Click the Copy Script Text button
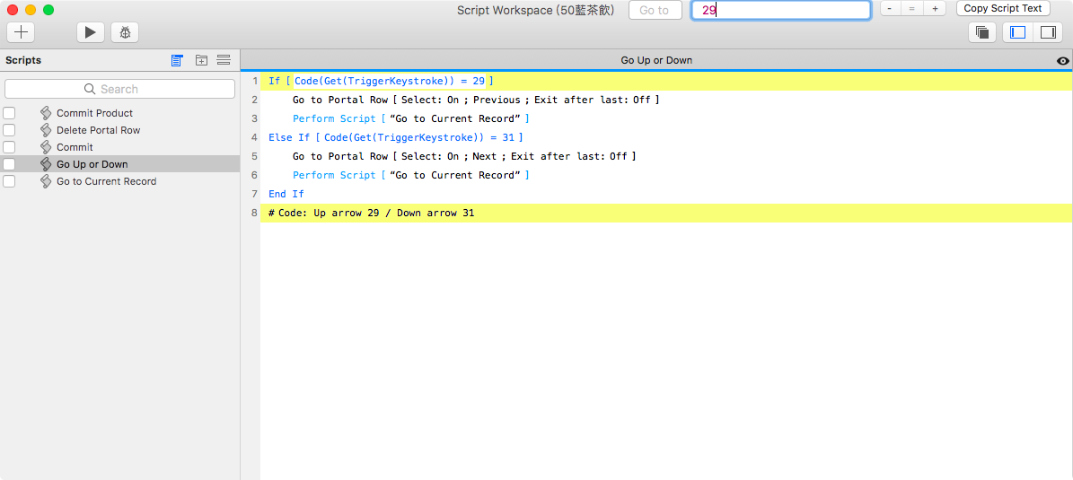Viewport: 1073px width, 480px height. coord(1003,9)
